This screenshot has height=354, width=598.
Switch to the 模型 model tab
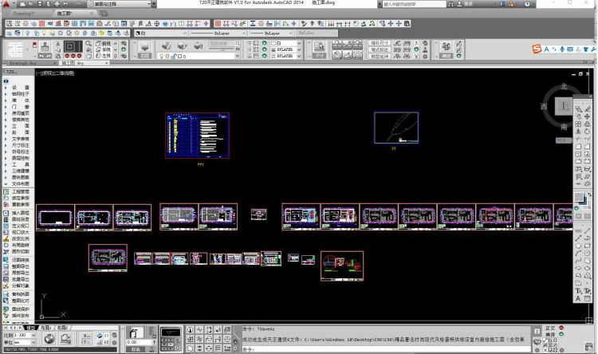pyautogui.click(x=30, y=328)
